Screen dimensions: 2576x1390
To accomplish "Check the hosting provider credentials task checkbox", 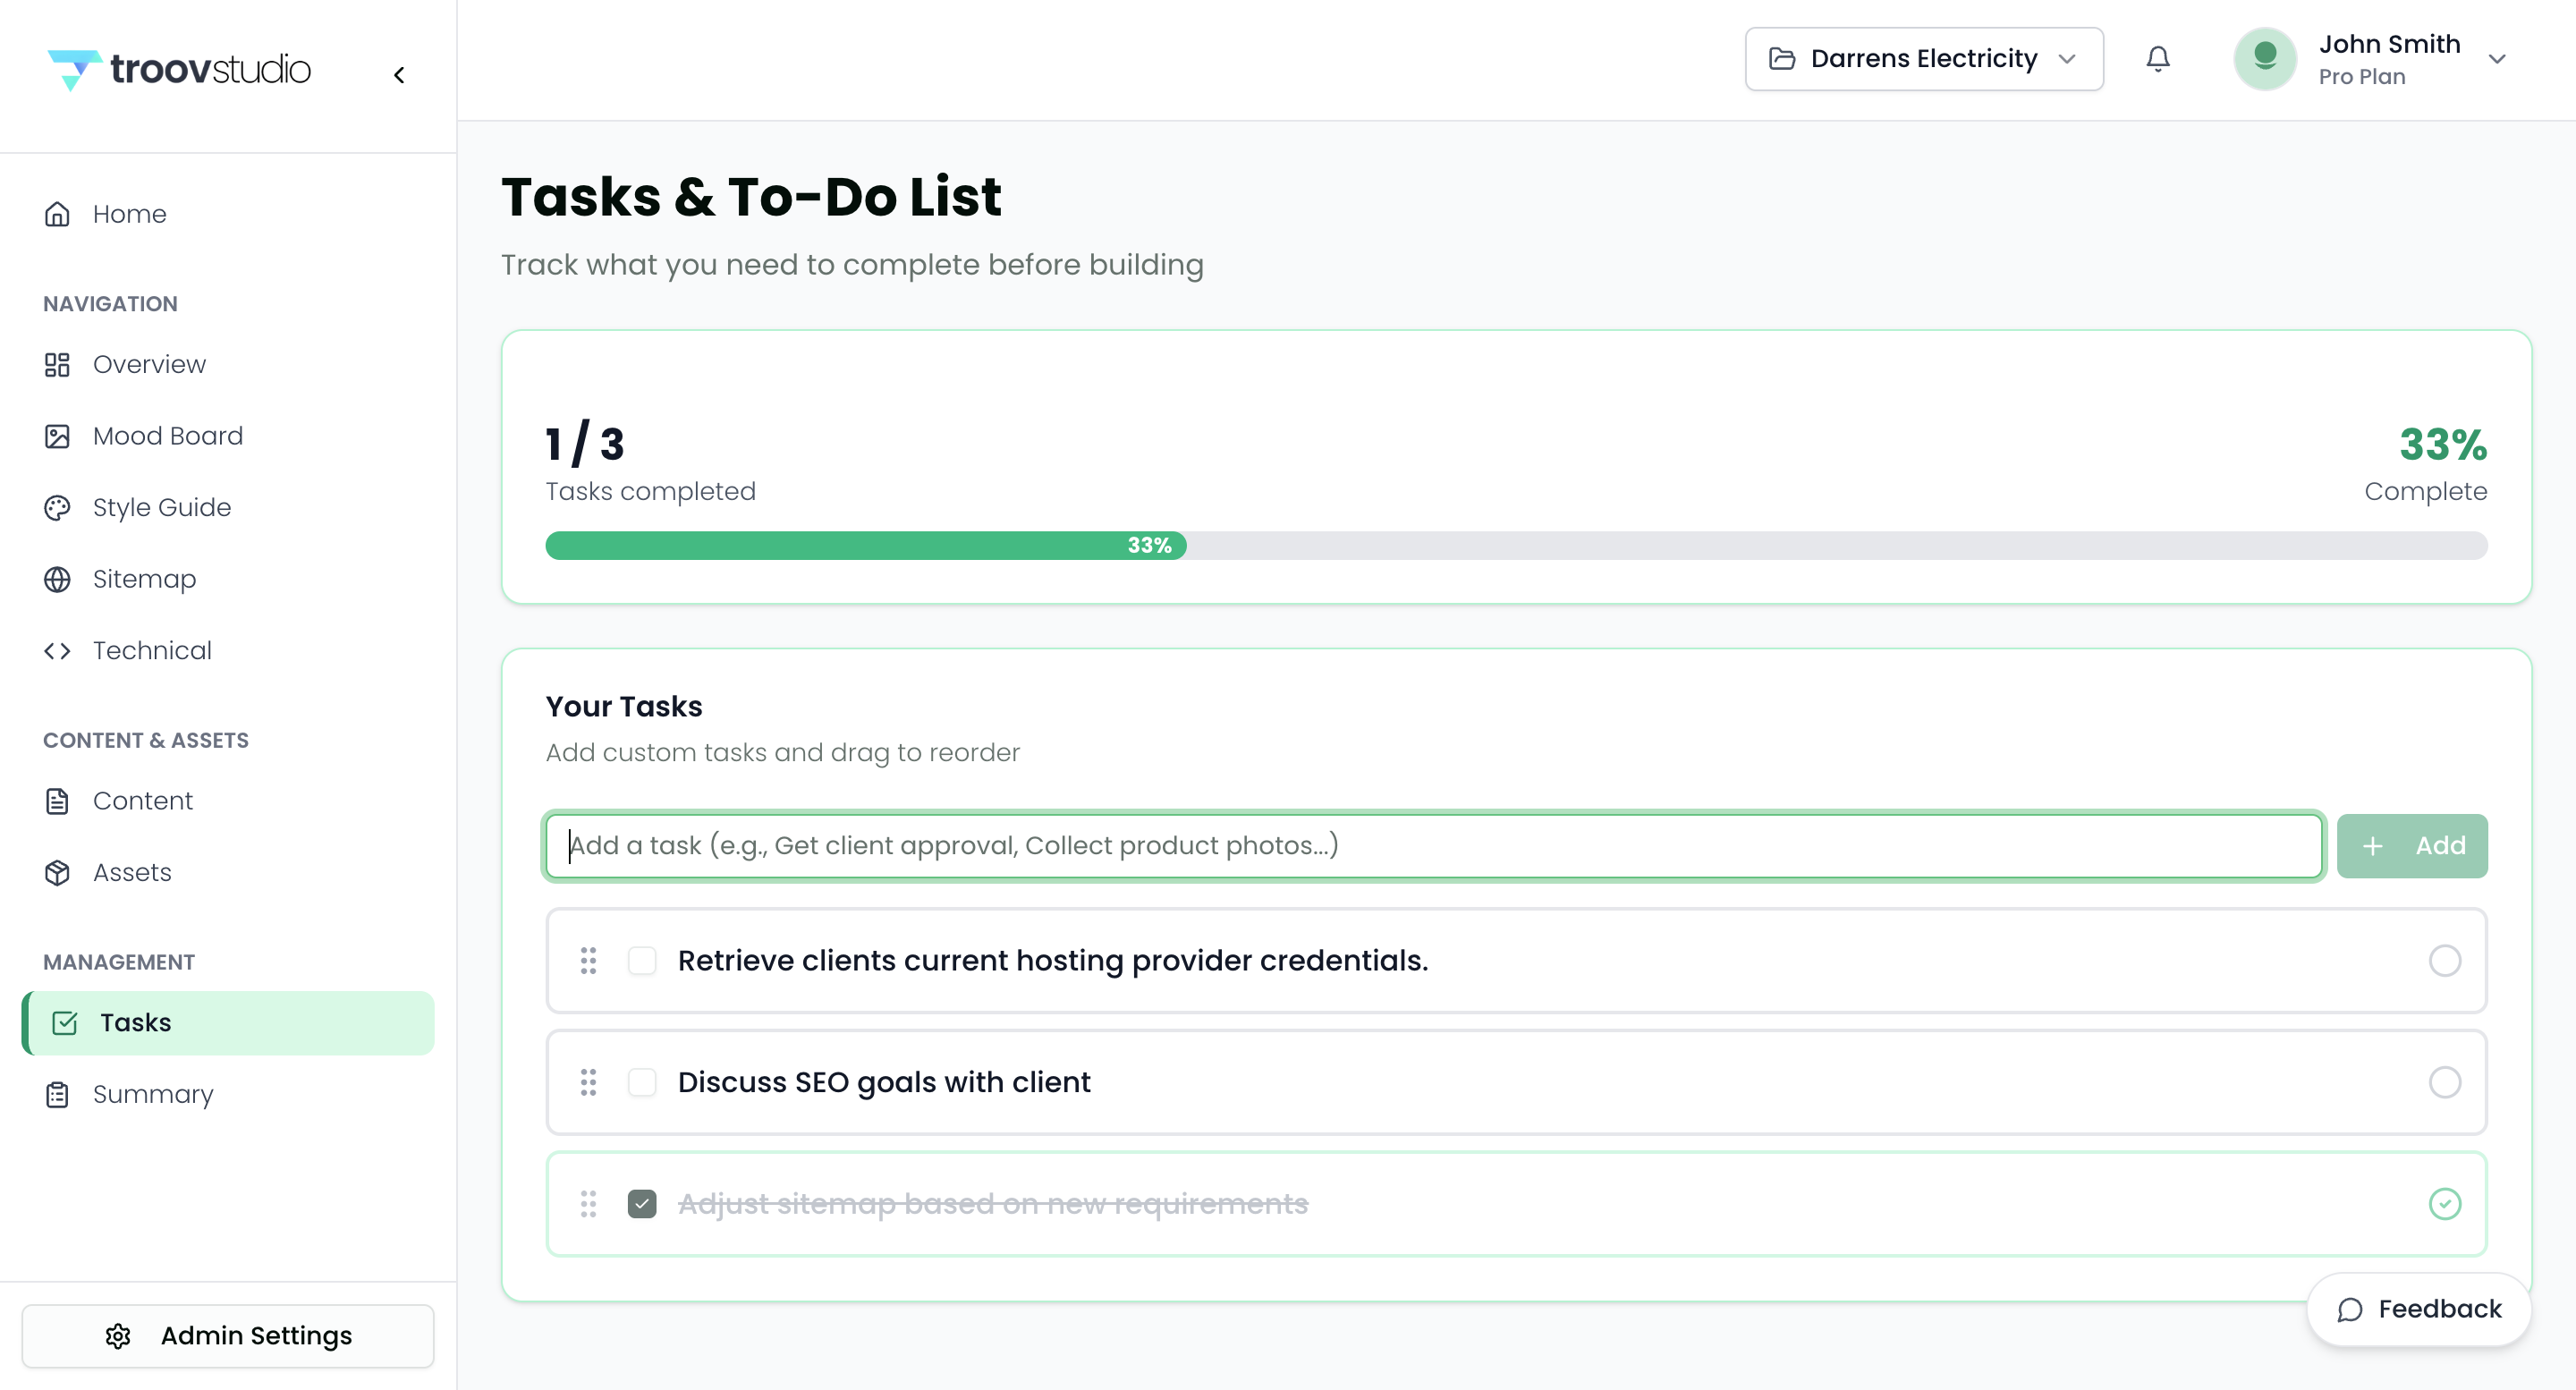I will pyautogui.click(x=642, y=961).
